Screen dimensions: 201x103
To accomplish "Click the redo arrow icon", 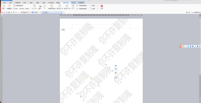I will click(x=16, y=12).
